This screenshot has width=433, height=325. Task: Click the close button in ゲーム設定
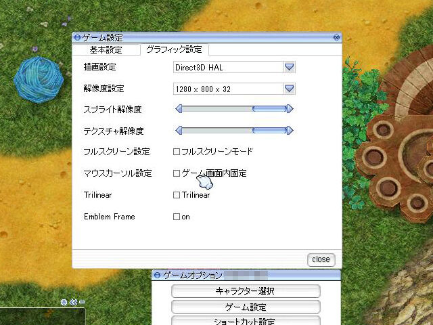point(321,259)
